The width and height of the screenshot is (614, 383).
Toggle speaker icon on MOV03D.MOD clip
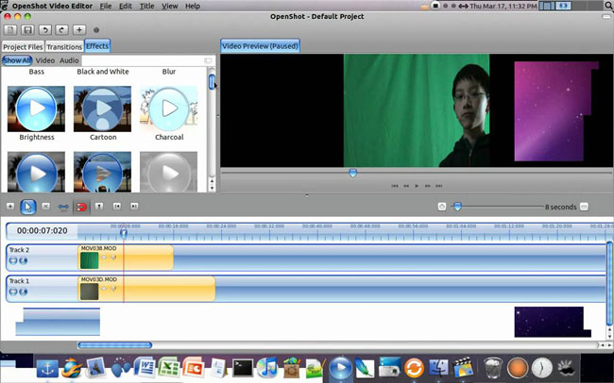pos(113,289)
